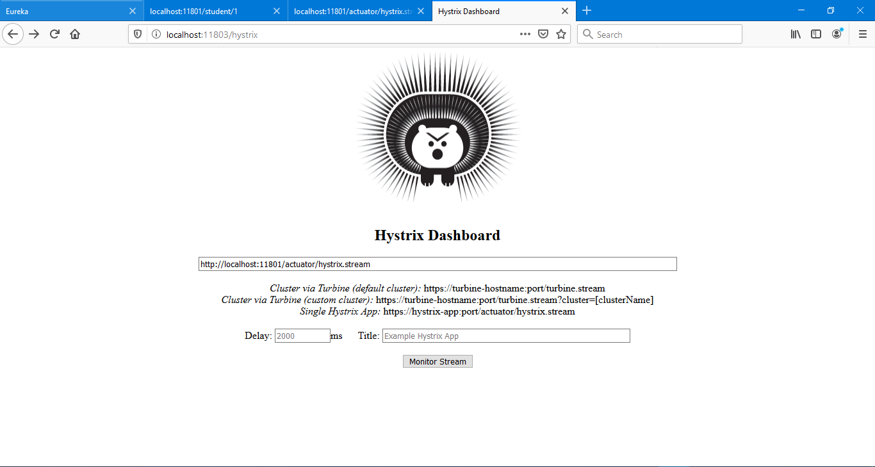The image size is (875, 467).
Task: Click the Title input field
Action: 506,336
